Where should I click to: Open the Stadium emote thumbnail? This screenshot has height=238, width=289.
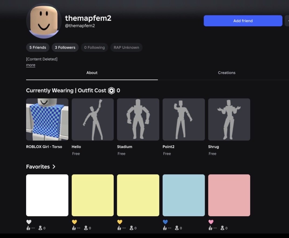(138, 120)
